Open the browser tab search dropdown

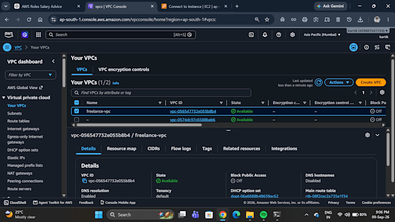click(x=6, y=6)
